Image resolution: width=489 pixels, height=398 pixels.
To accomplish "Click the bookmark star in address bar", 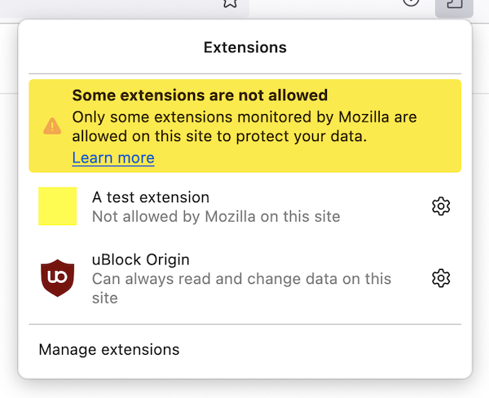I will click(x=230, y=3).
